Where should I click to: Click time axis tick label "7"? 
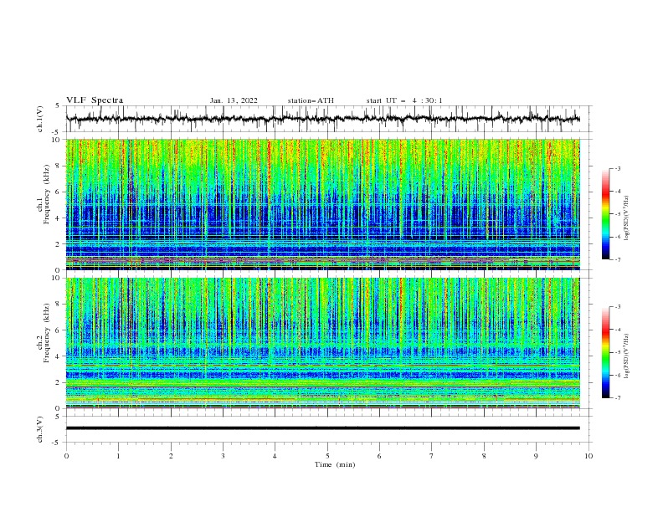coord(431,456)
